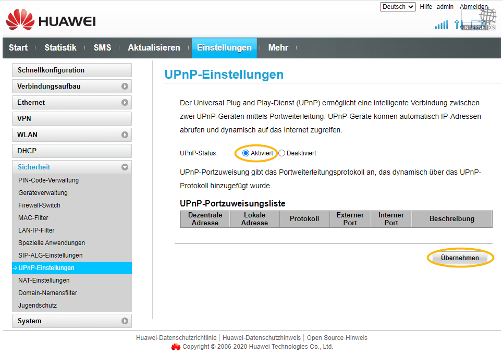Open Spezielle Anwendungen settings
Image resolution: width=503 pixels, height=354 pixels.
coord(52,243)
